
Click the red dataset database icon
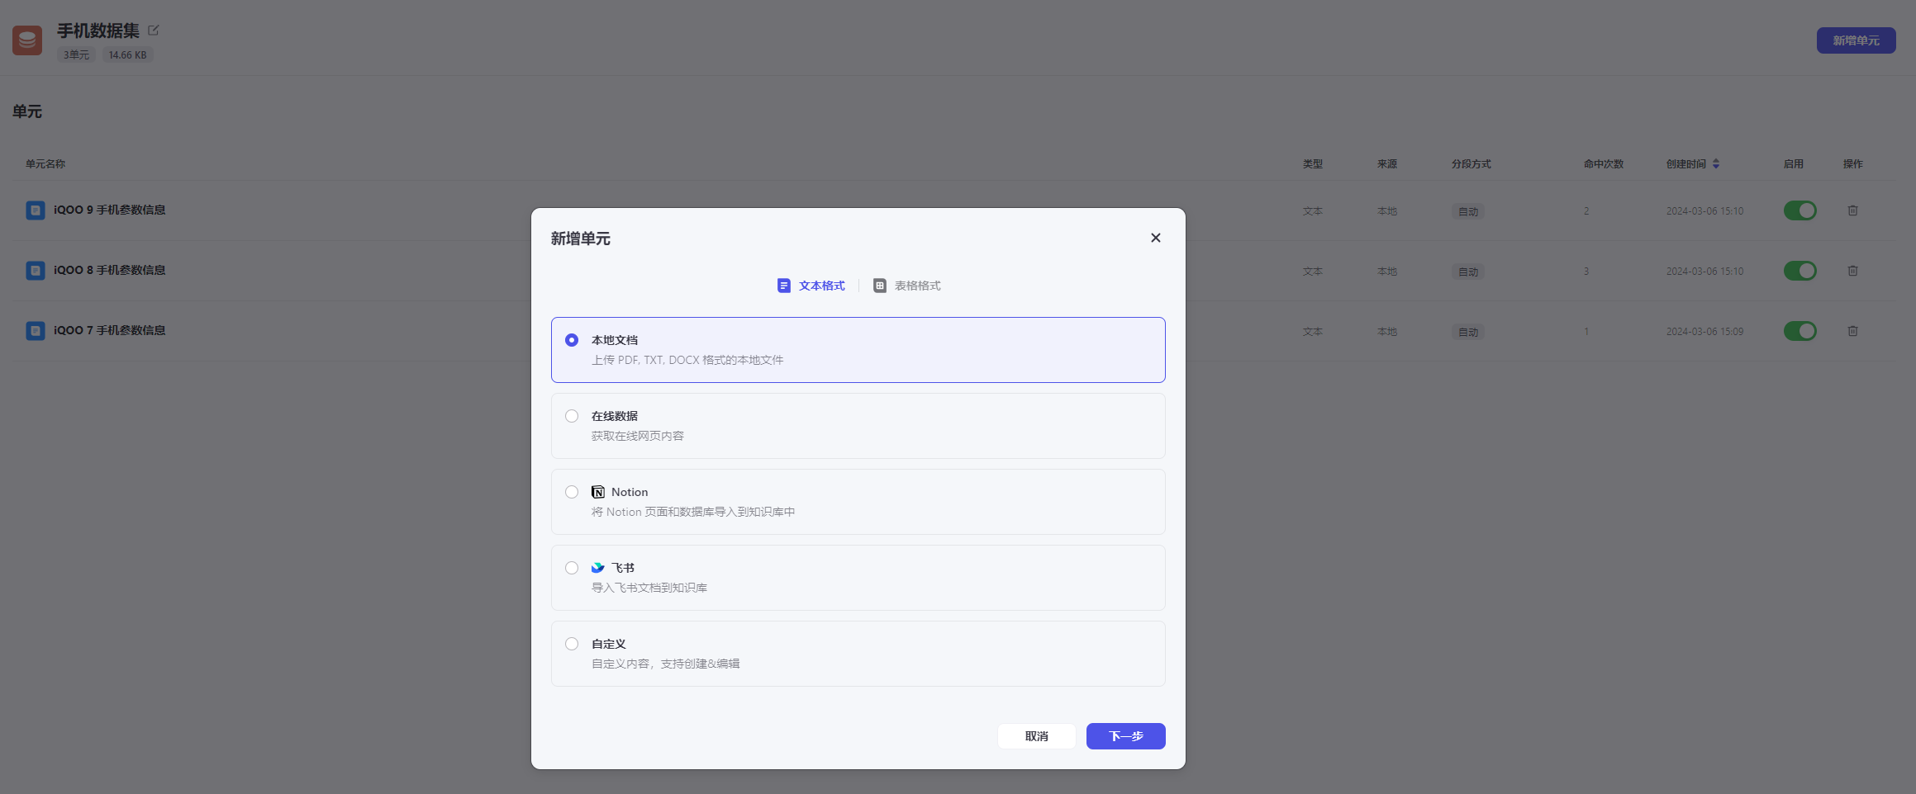pyautogui.click(x=27, y=40)
